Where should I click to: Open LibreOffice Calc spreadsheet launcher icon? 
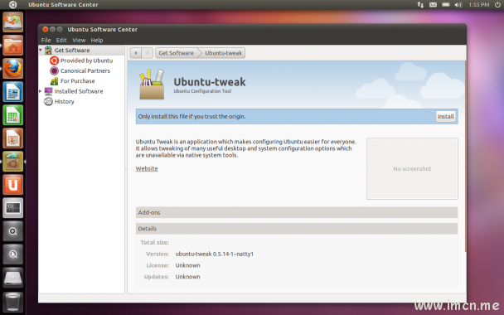pyautogui.click(x=13, y=115)
